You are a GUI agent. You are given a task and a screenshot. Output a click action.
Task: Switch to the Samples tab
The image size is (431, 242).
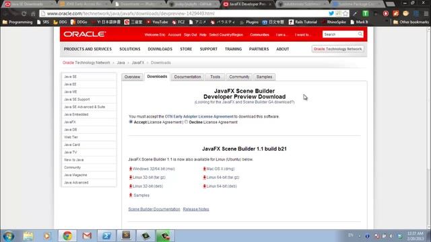(x=264, y=77)
